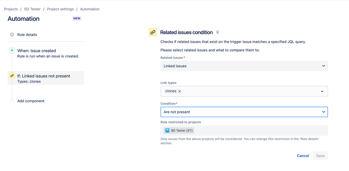Click the info icon next to Rule details
349x171 pixels.
pos(12,35)
